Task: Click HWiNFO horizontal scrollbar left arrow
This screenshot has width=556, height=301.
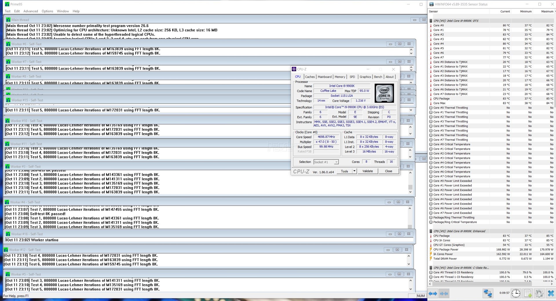Action: pyautogui.click(x=430, y=284)
